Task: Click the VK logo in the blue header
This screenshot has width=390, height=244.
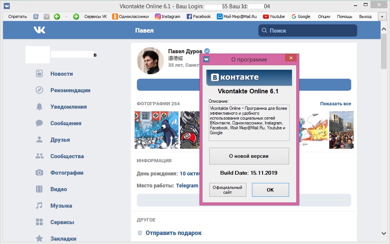Action: click(39, 30)
